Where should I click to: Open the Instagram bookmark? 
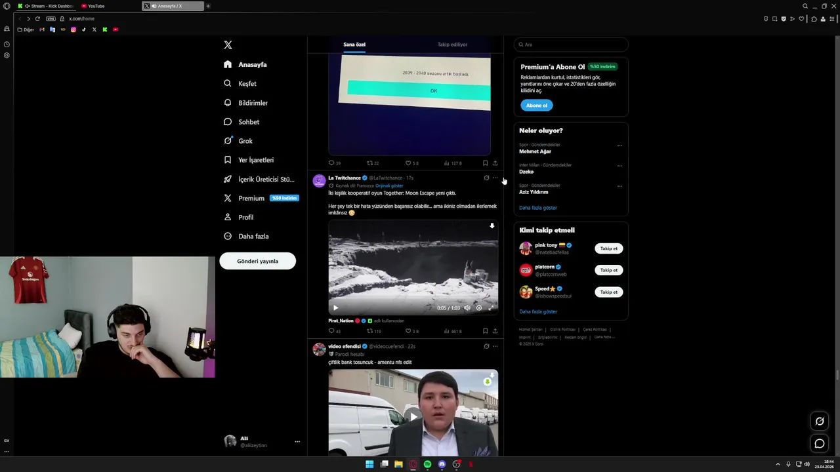[73, 29]
